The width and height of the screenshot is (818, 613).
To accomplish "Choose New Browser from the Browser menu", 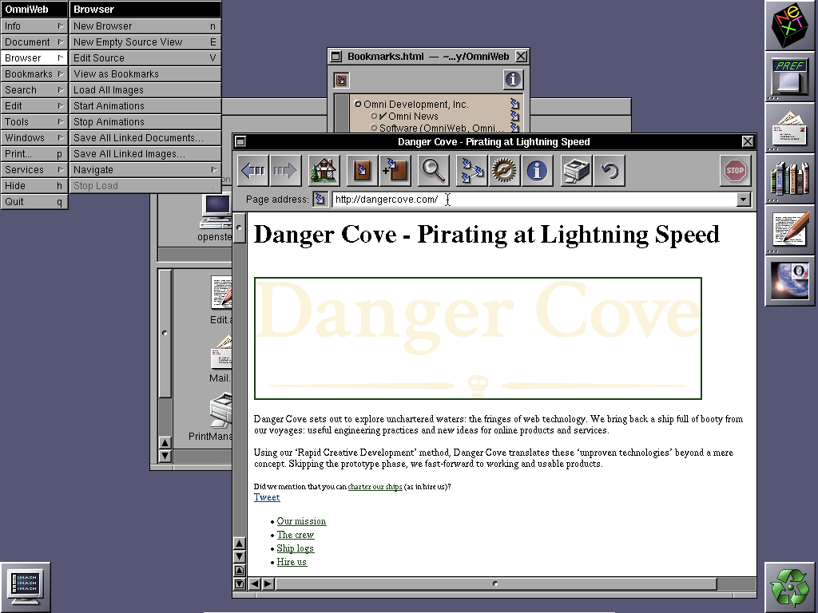I will (145, 26).
